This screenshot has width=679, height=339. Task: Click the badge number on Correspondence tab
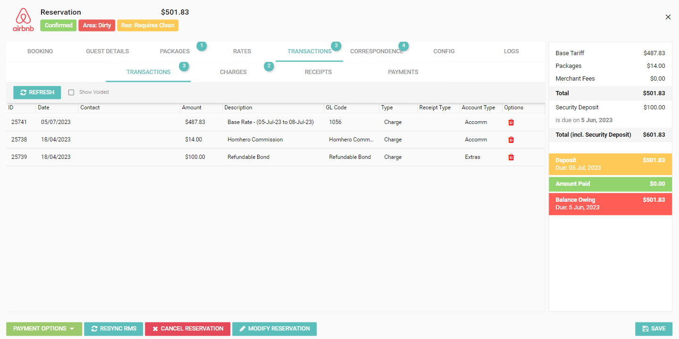point(403,46)
